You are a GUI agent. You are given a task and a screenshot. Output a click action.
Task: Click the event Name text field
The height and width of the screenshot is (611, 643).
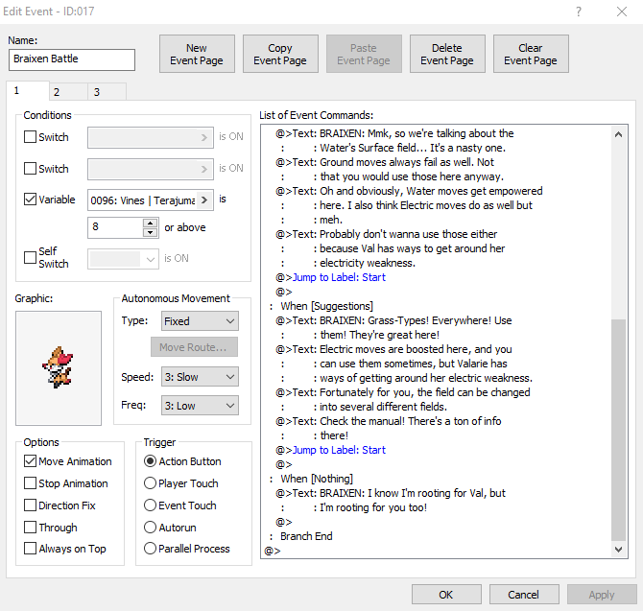click(72, 59)
